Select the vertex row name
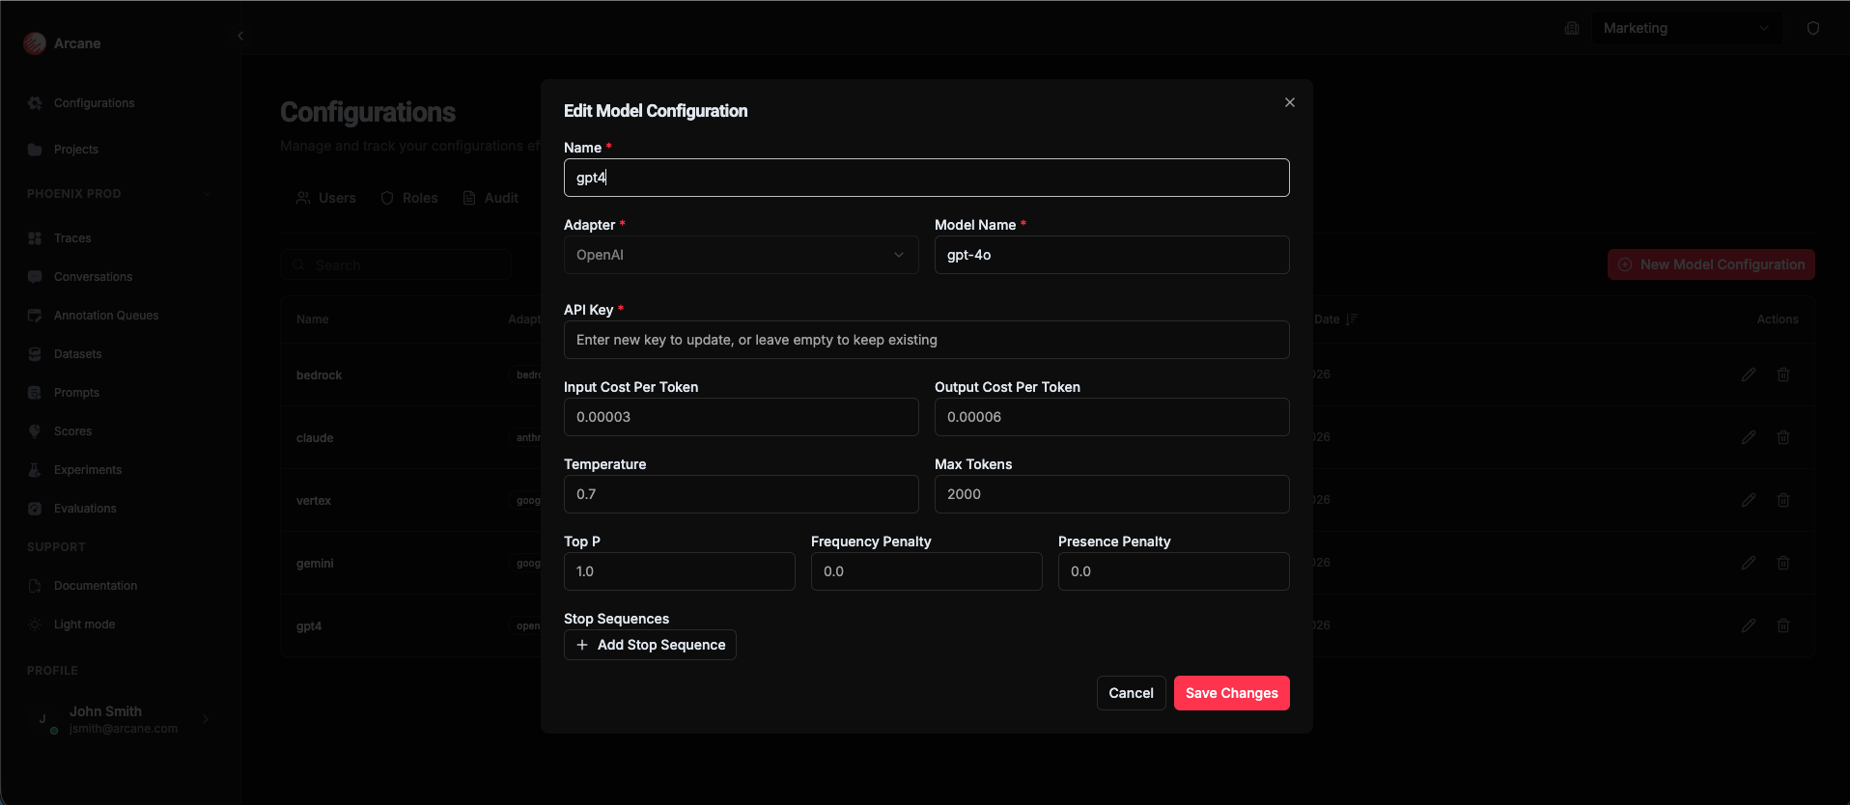The image size is (1850, 805). click(314, 501)
